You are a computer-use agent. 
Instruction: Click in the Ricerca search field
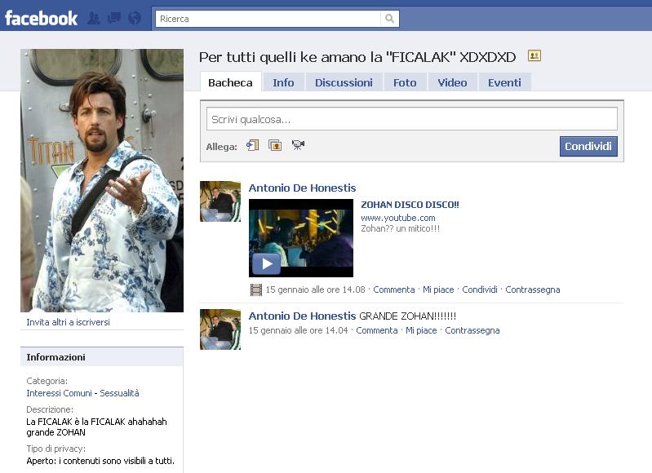pyautogui.click(x=269, y=18)
